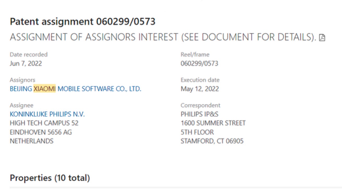This screenshot has width=342, height=190.
Task: Click the Netherlands country text
Action: click(x=32, y=141)
